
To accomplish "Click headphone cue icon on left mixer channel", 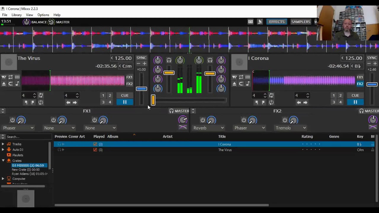I will [x=169, y=61].
